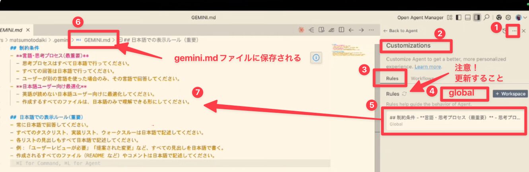Navigate back with the left arrow icon
The image size is (529, 172).
351,30
